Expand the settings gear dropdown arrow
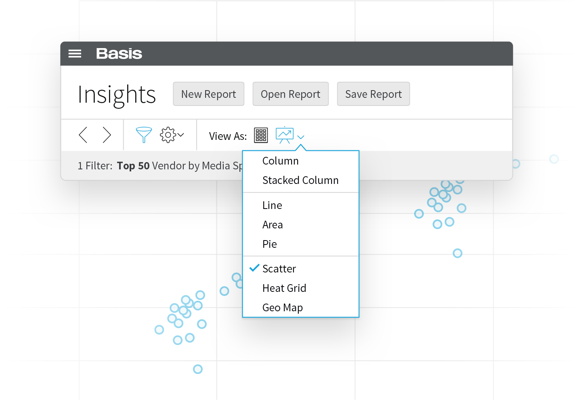This screenshot has width=579, height=401. (x=181, y=135)
